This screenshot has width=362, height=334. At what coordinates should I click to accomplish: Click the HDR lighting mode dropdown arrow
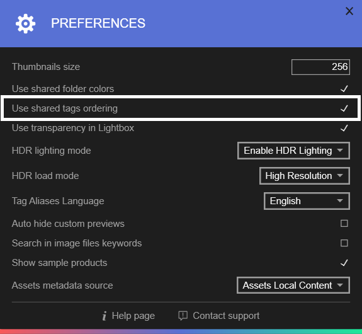pos(339,151)
